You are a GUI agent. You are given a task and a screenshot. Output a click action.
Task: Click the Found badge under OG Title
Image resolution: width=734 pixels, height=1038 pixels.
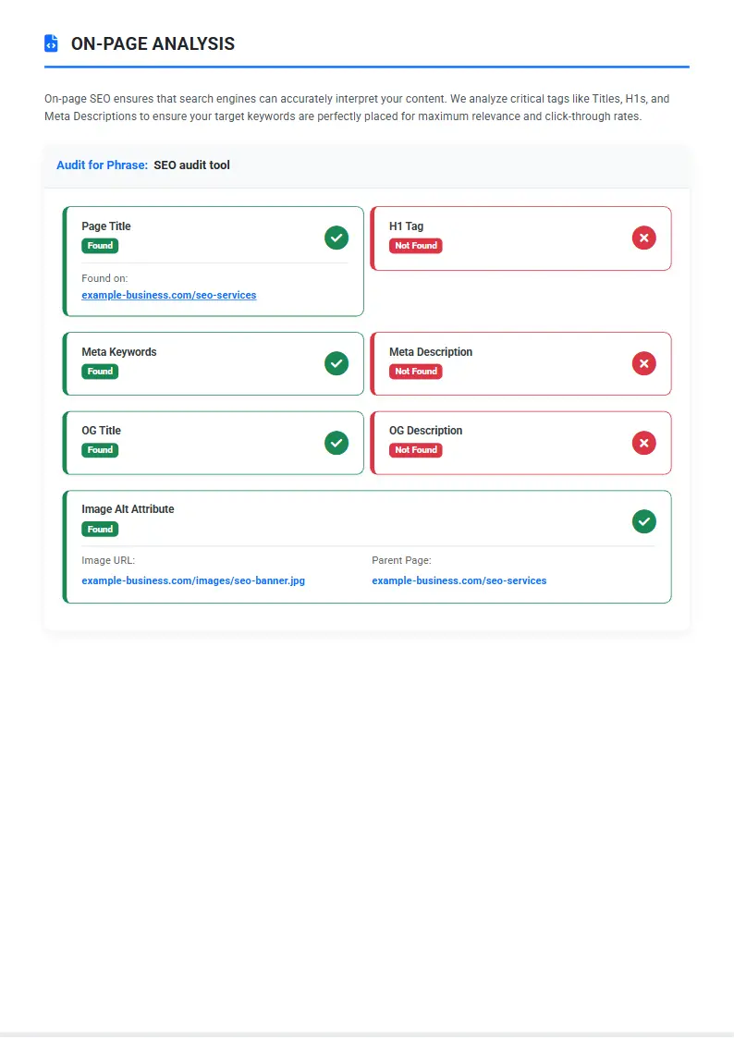[x=100, y=450]
